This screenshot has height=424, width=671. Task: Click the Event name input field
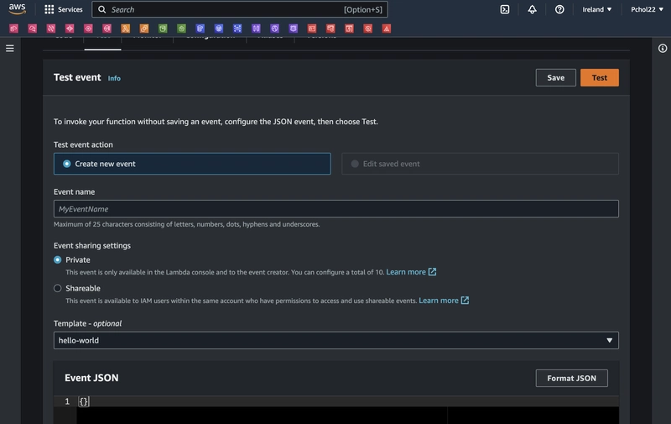[x=336, y=208]
